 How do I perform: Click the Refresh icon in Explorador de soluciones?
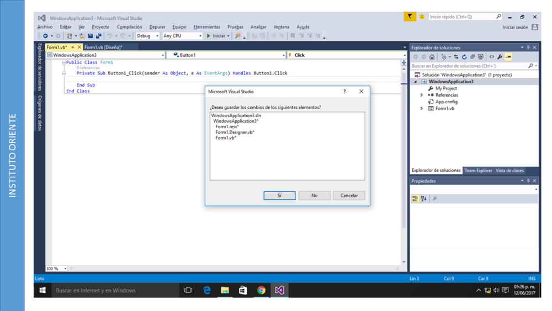[x=464, y=57]
